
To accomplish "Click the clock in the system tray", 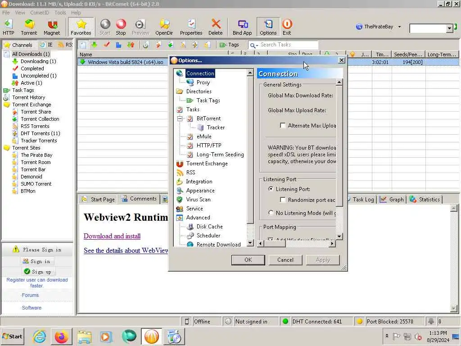I will coord(438,337).
